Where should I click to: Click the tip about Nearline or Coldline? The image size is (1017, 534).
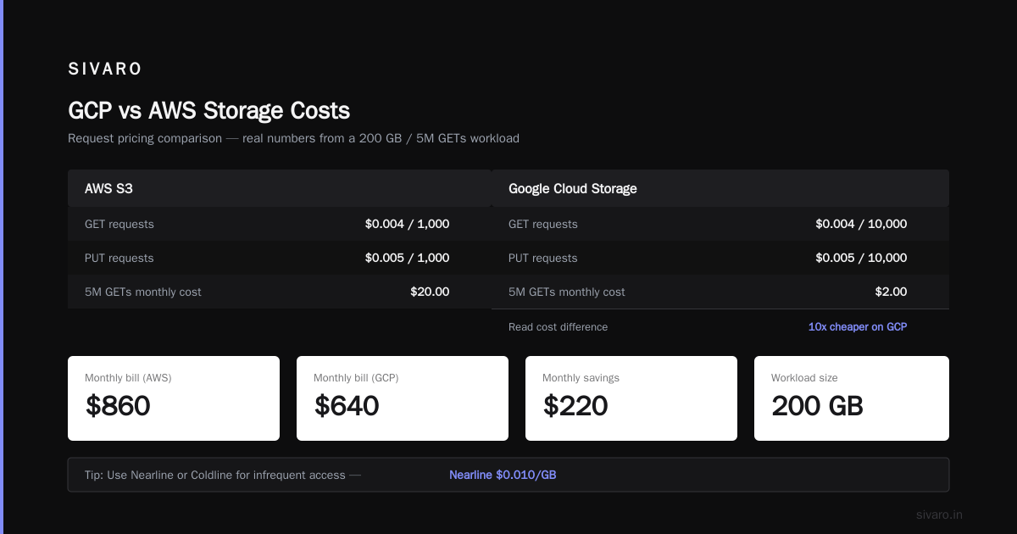click(x=223, y=476)
